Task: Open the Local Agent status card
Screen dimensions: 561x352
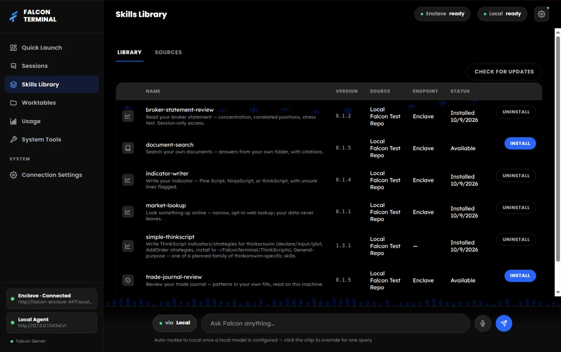Action: [52, 323]
